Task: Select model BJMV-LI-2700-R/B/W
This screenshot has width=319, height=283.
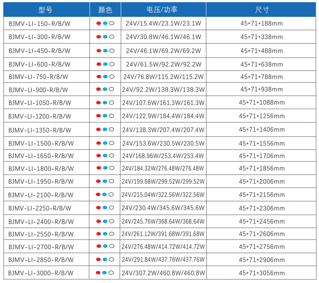Action: (x=41, y=247)
